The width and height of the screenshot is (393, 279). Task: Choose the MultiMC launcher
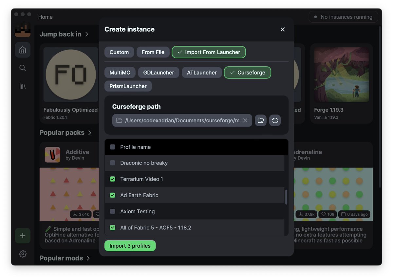coord(120,73)
